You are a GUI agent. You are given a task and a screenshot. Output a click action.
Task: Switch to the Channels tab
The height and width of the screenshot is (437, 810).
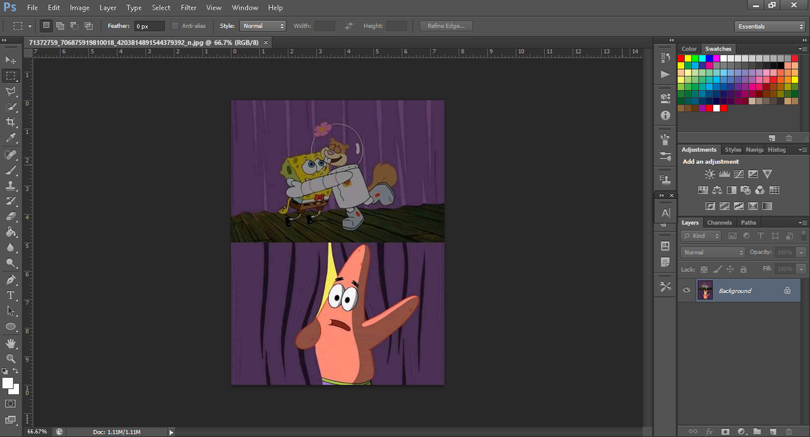tap(720, 223)
